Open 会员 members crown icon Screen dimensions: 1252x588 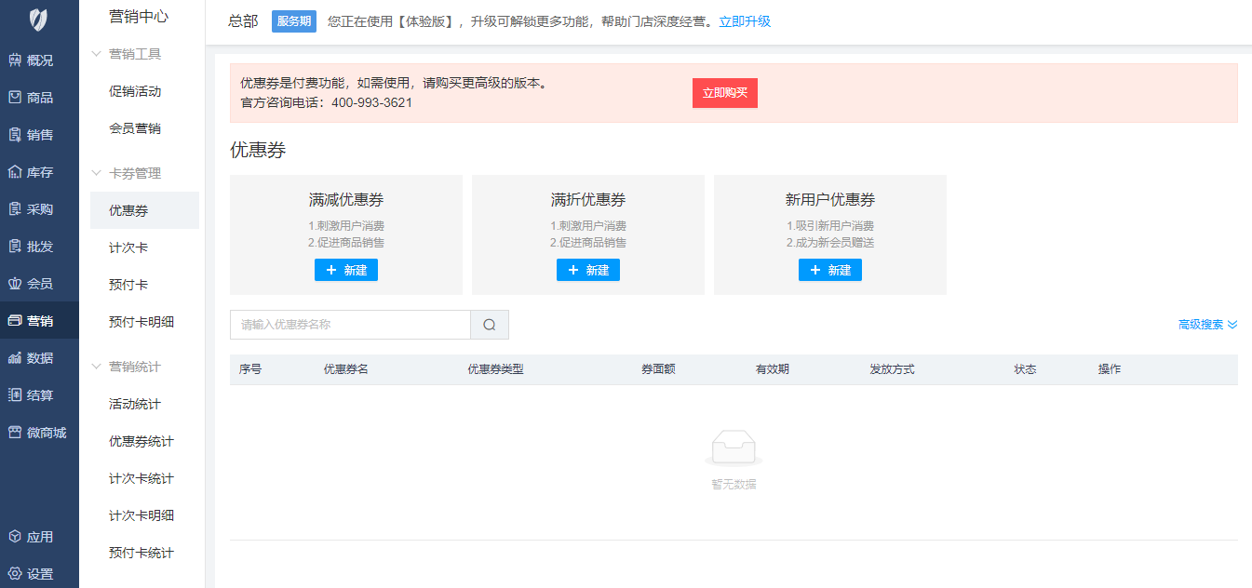tap(15, 284)
